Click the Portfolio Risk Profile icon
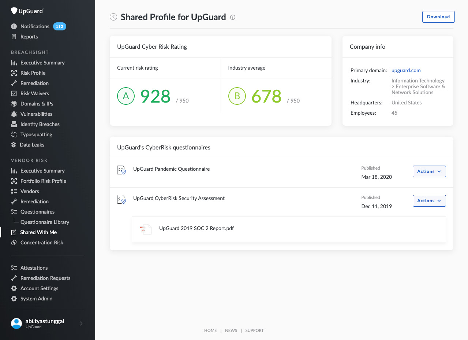 [14, 181]
